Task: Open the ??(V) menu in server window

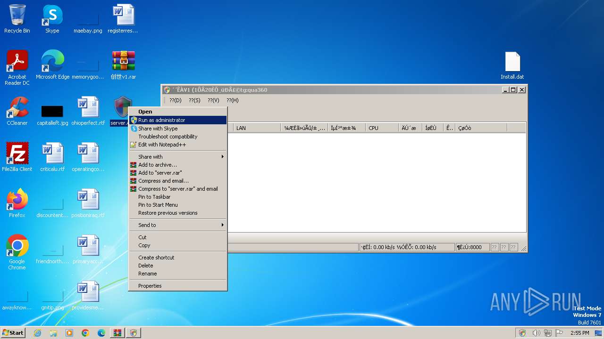Action: (213, 100)
